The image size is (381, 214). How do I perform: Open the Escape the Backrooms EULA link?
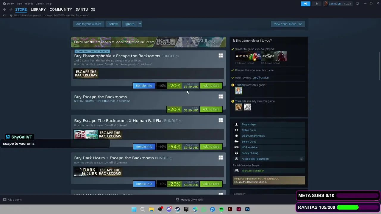tap(250, 182)
